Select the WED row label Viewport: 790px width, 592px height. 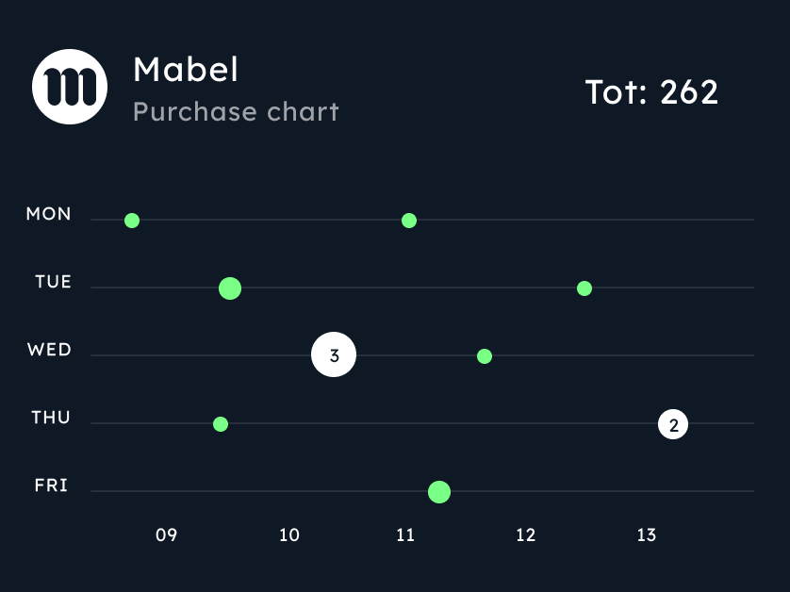click(x=50, y=350)
